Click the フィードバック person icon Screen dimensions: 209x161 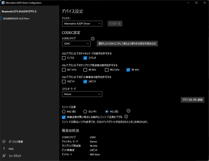tap(4, 156)
